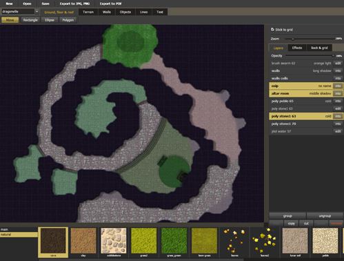This screenshot has width=344, height=261.
Task: Adjust the Opacity slider handle
Action: pos(333,55)
